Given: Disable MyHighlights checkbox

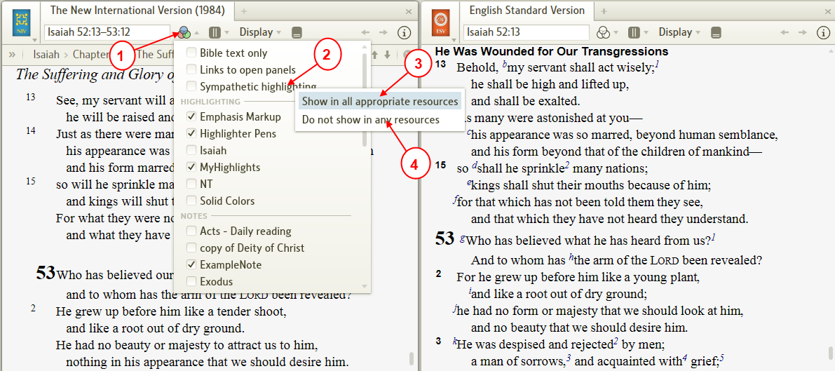Looking at the screenshot, I should point(191,168).
